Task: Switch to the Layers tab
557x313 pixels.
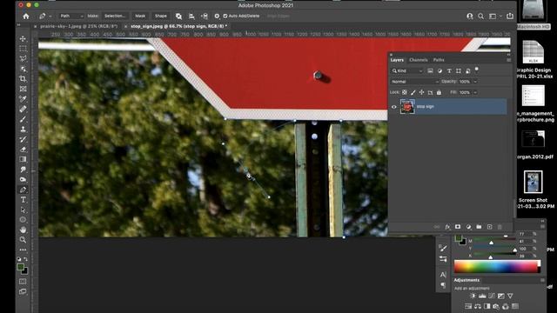Action: click(x=397, y=60)
